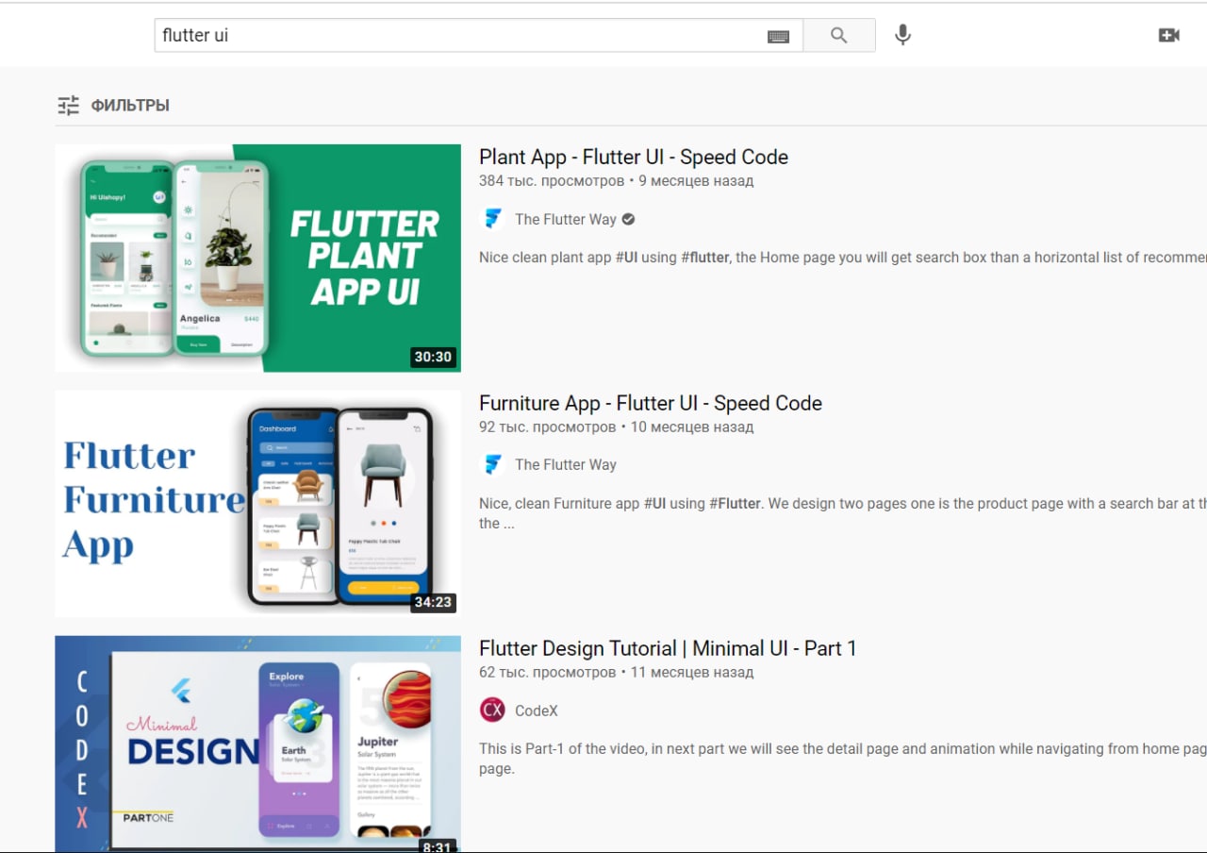Open Plant App video thumbnail

click(x=257, y=258)
